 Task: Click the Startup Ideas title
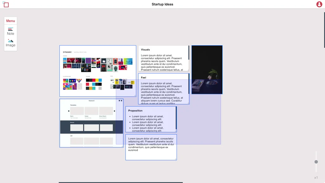coord(162,4)
